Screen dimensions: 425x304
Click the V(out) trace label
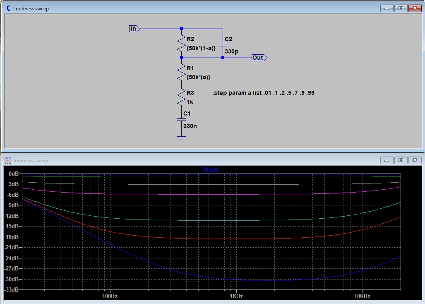click(211, 170)
